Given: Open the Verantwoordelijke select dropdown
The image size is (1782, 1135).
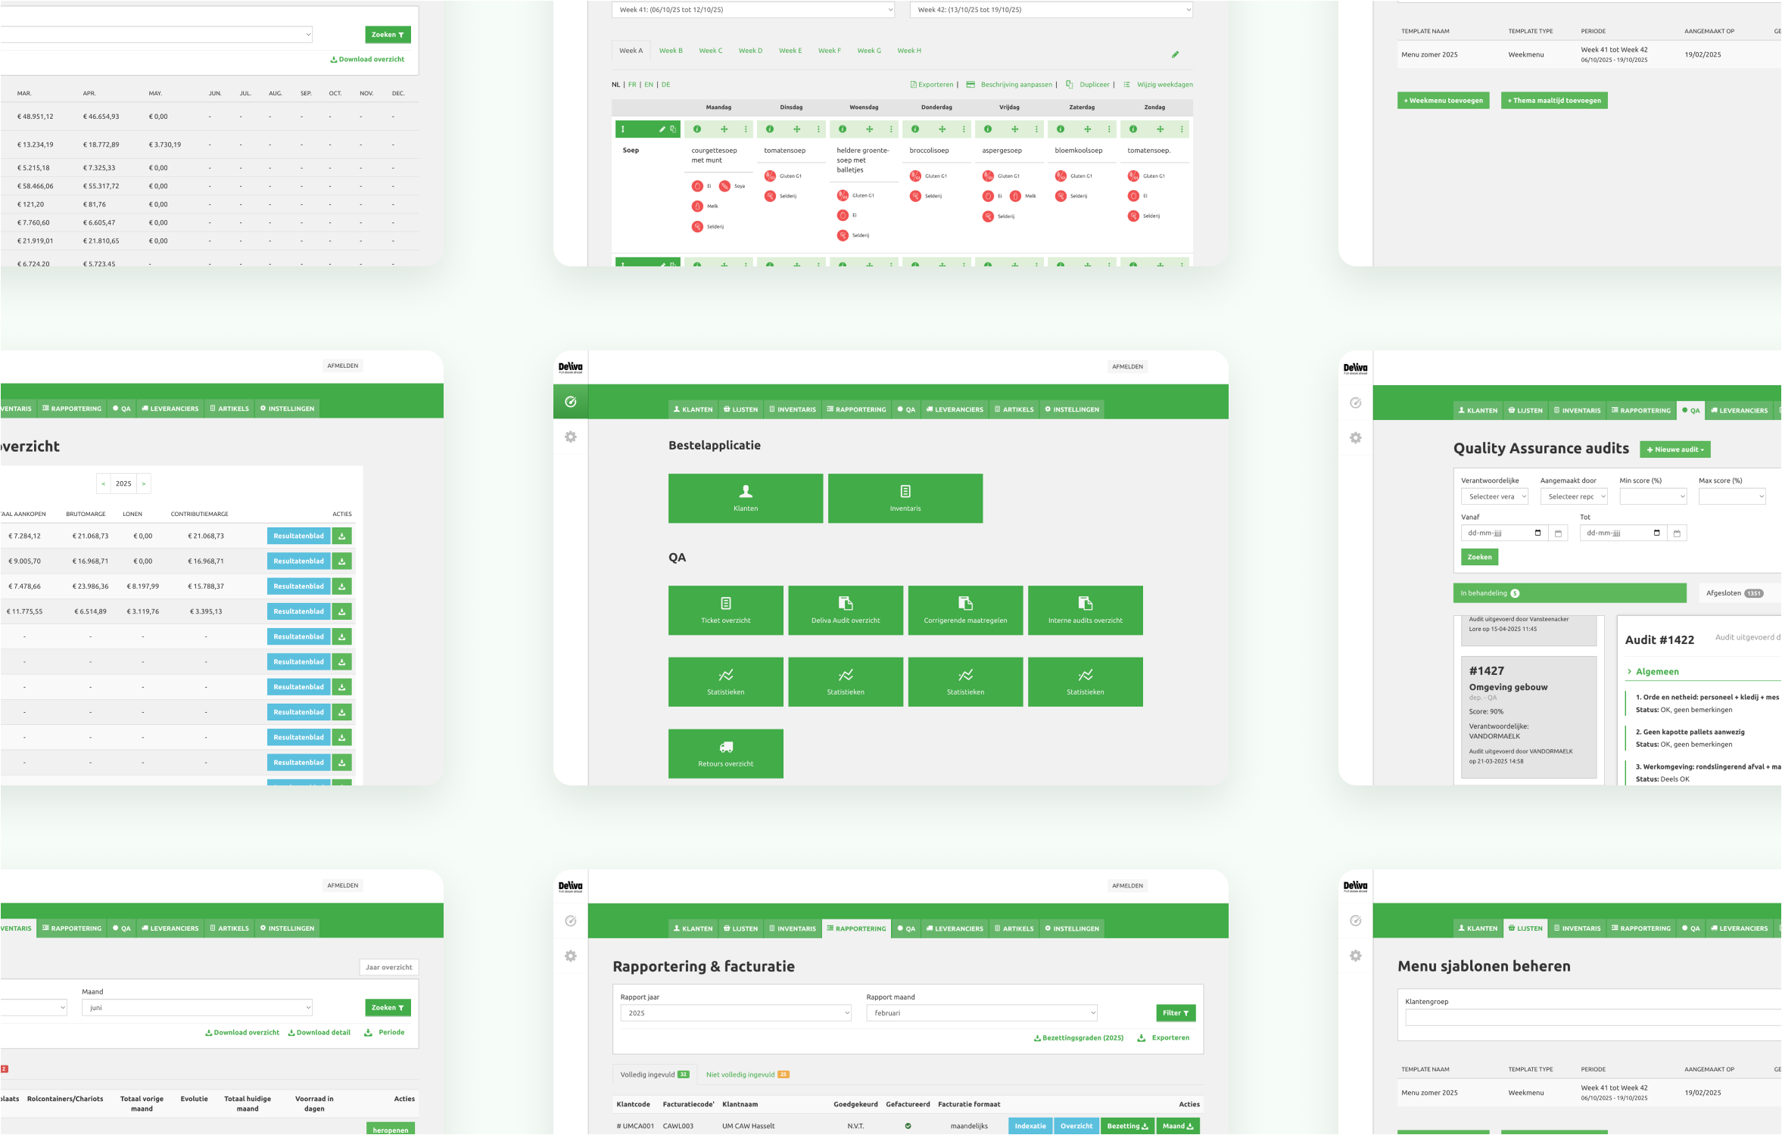Looking at the screenshot, I should (x=1494, y=497).
